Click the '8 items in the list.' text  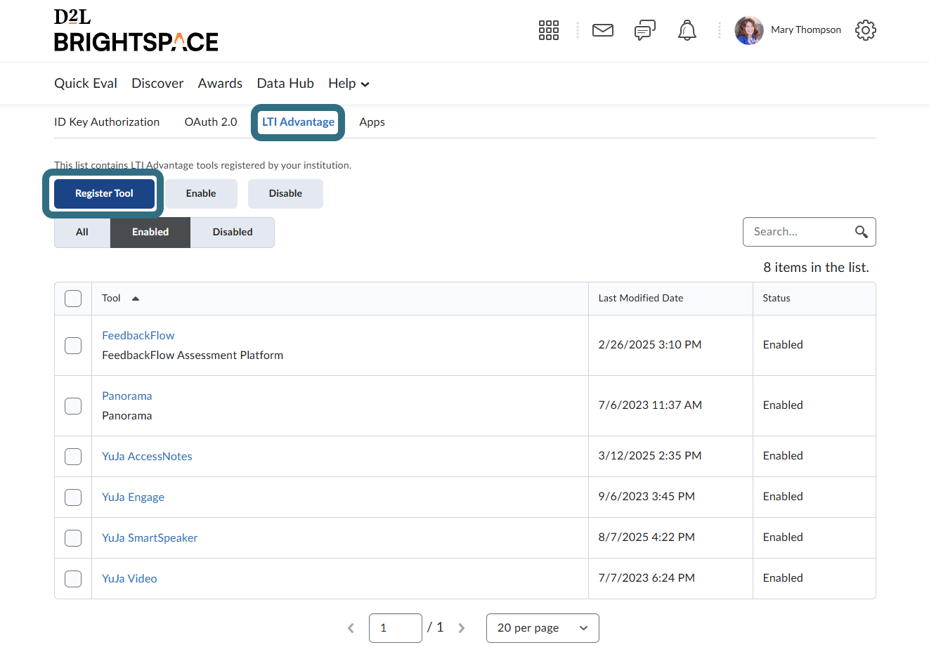tap(817, 268)
